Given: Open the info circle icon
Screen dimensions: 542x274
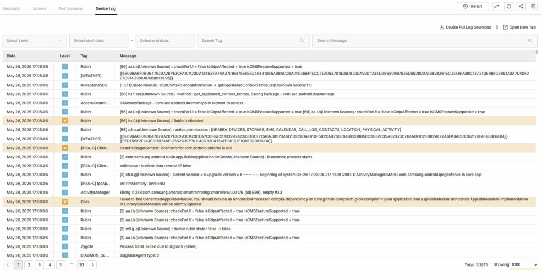Looking at the screenshot, I should (509, 6).
